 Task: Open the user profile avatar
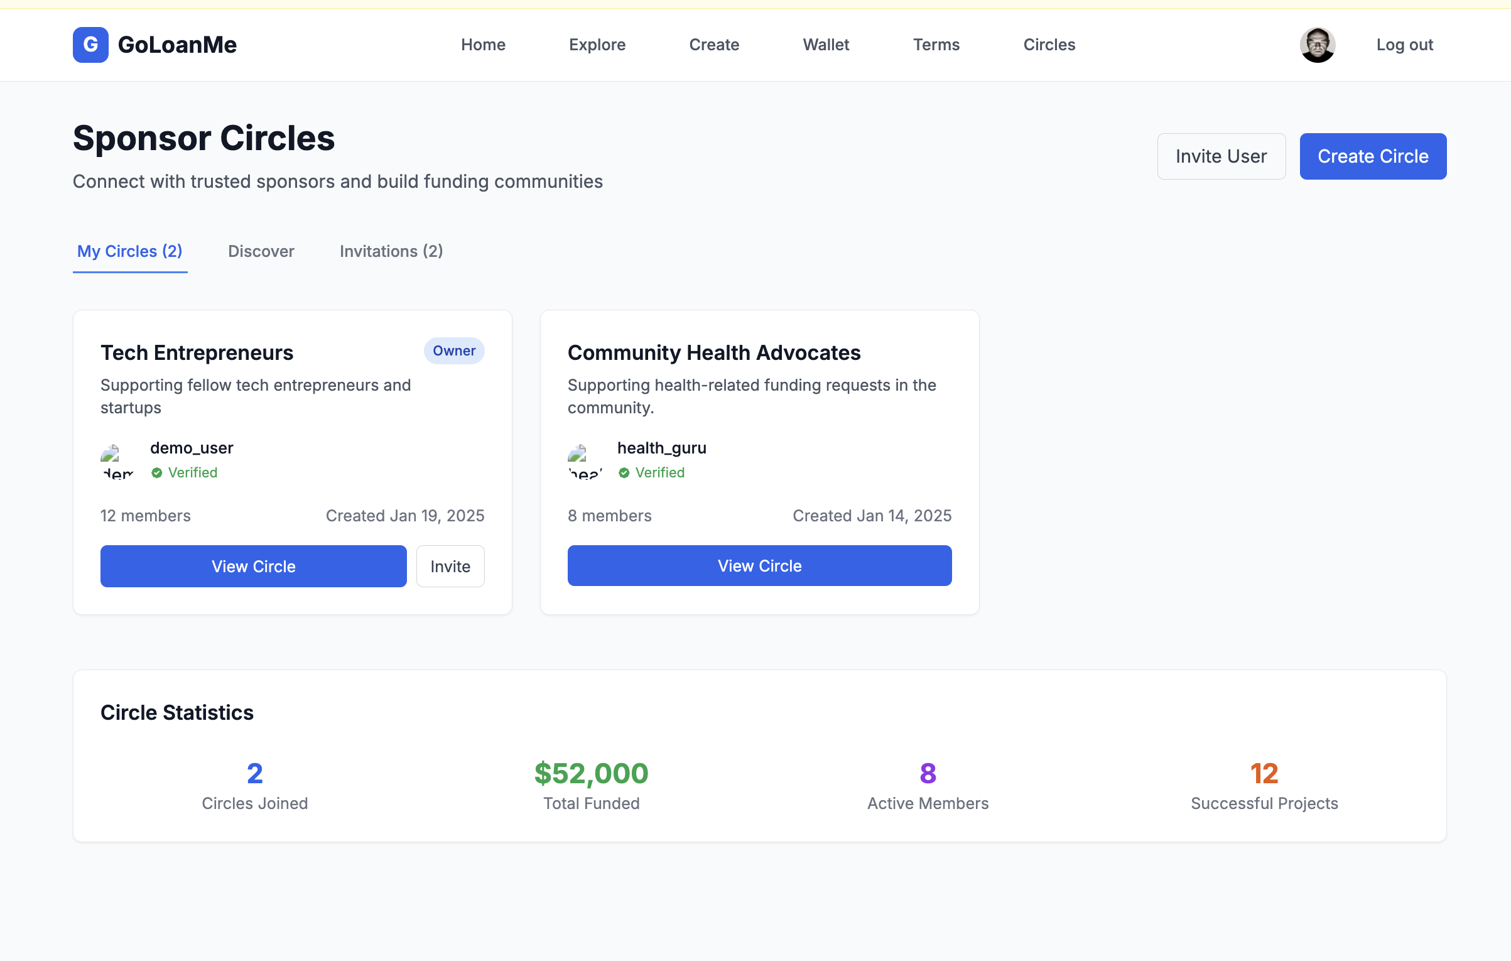pyautogui.click(x=1317, y=45)
